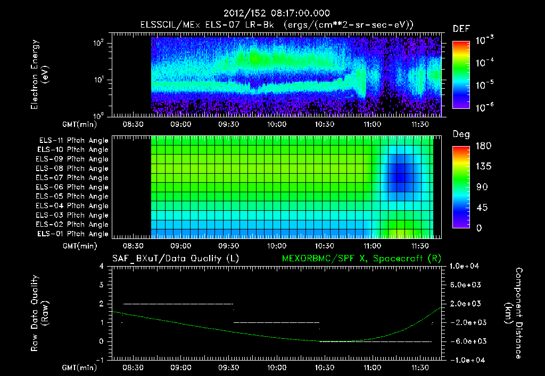545x376 pixels.
Task: Select the Raw Data Quality axis label
Action: coord(39,313)
